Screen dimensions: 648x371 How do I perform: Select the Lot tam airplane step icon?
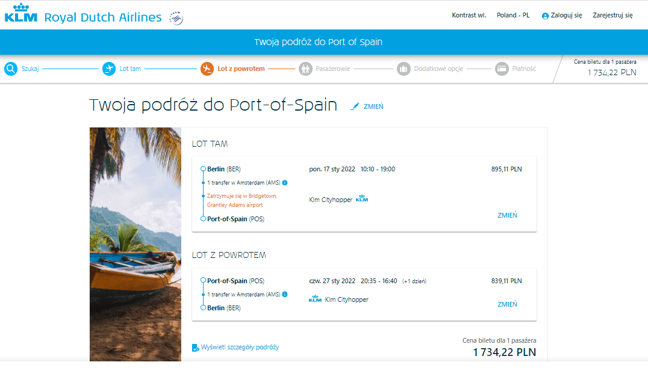pyautogui.click(x=109, y=69)
